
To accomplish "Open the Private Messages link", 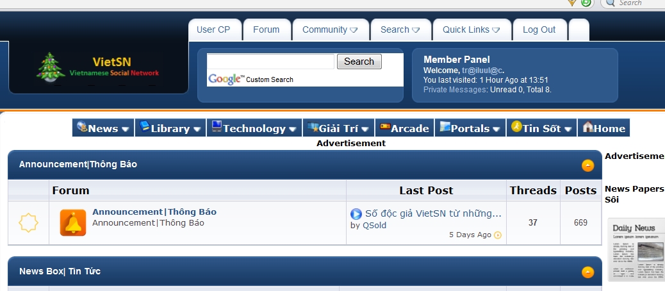I will [x=455, y=90].
